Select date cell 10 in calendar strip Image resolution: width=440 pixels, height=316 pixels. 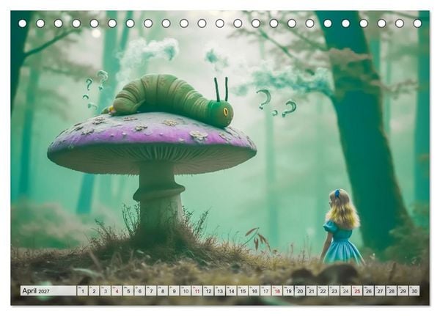click(186, 291)
